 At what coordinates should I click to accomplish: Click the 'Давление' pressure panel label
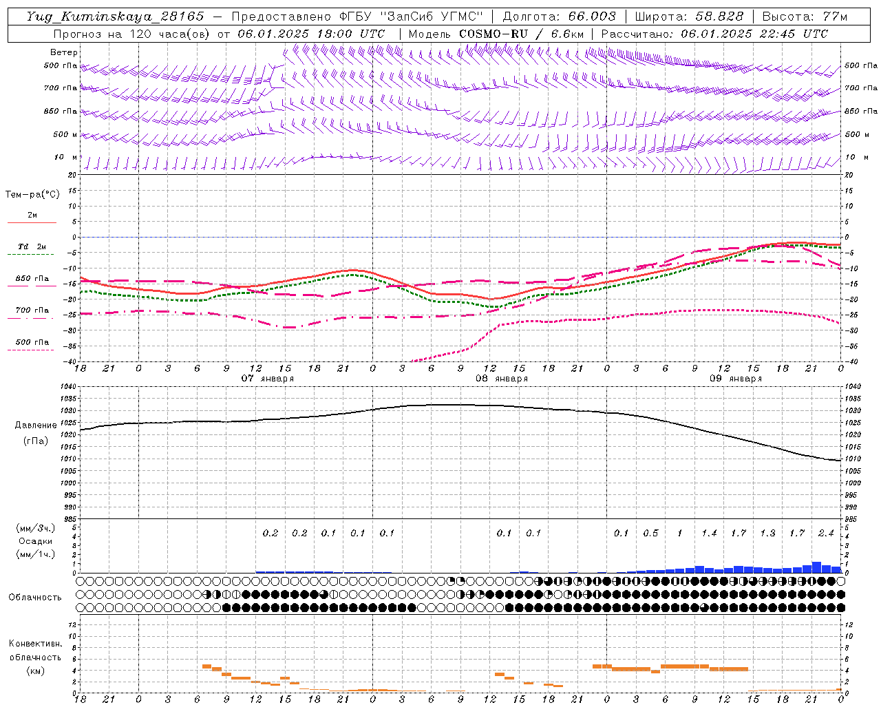coord(36,425)
